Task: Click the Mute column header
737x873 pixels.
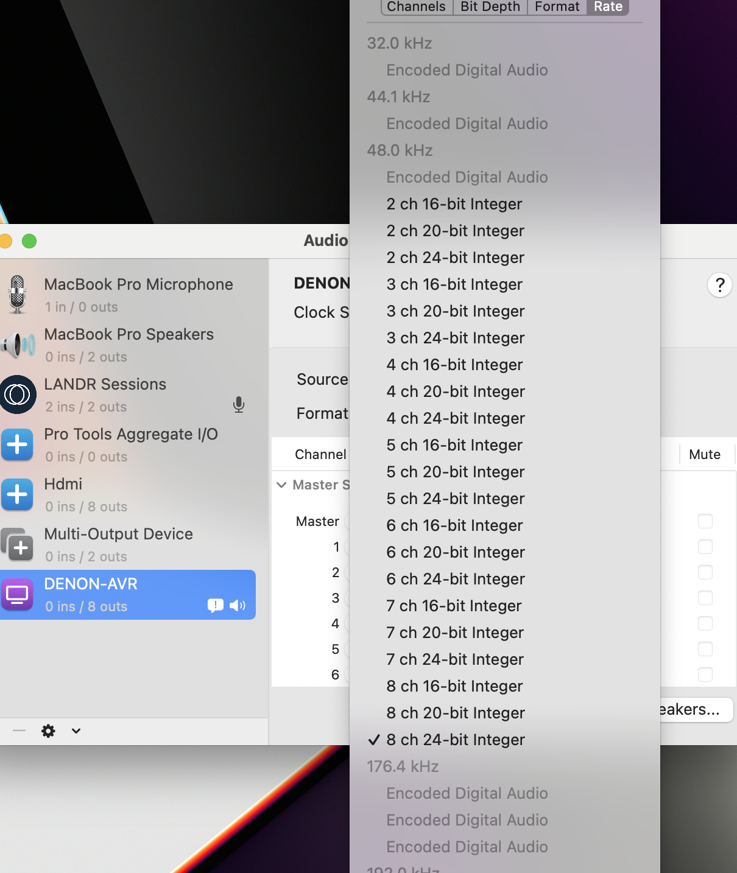Action: [705, 454]
